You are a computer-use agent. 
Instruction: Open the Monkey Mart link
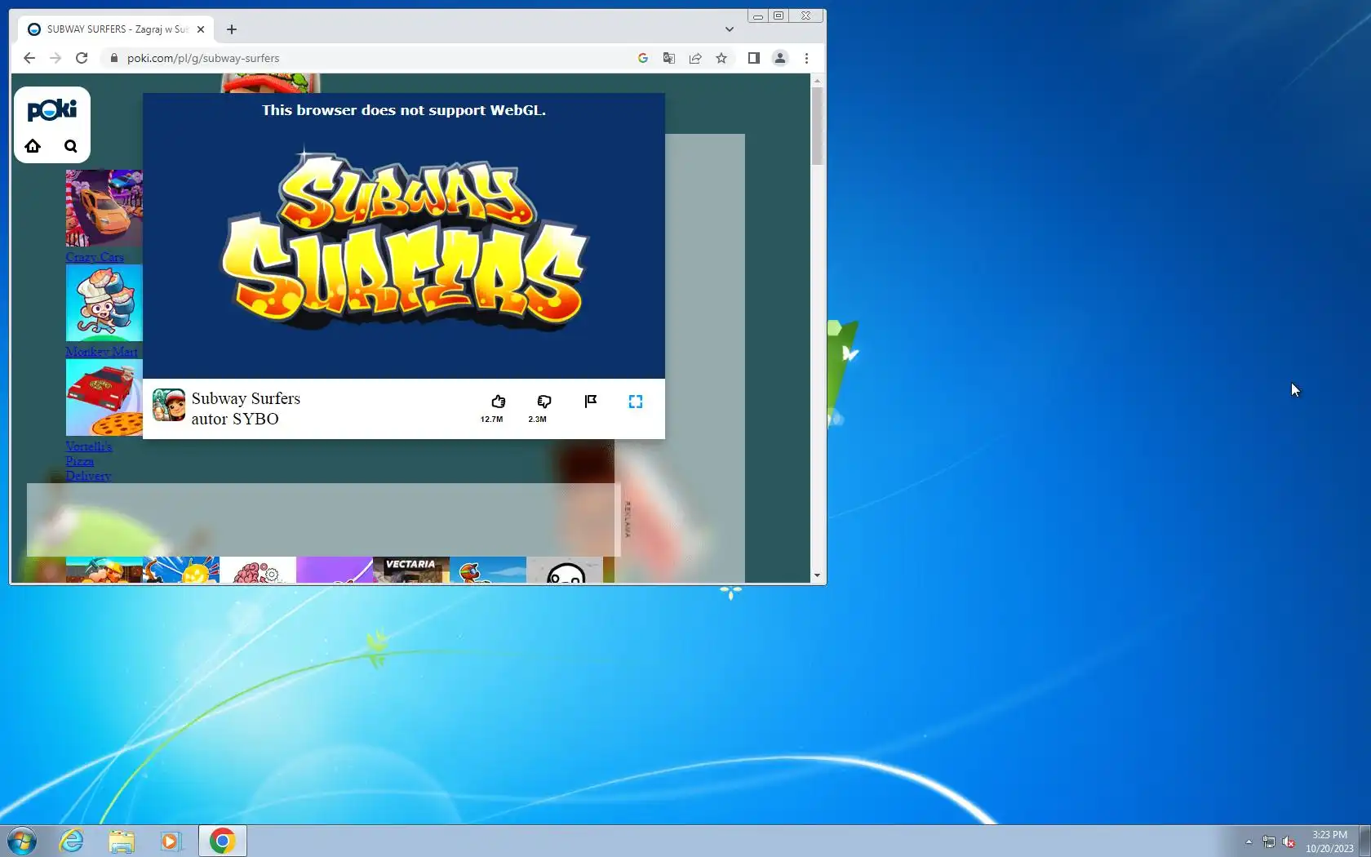[x=101, y=352]
